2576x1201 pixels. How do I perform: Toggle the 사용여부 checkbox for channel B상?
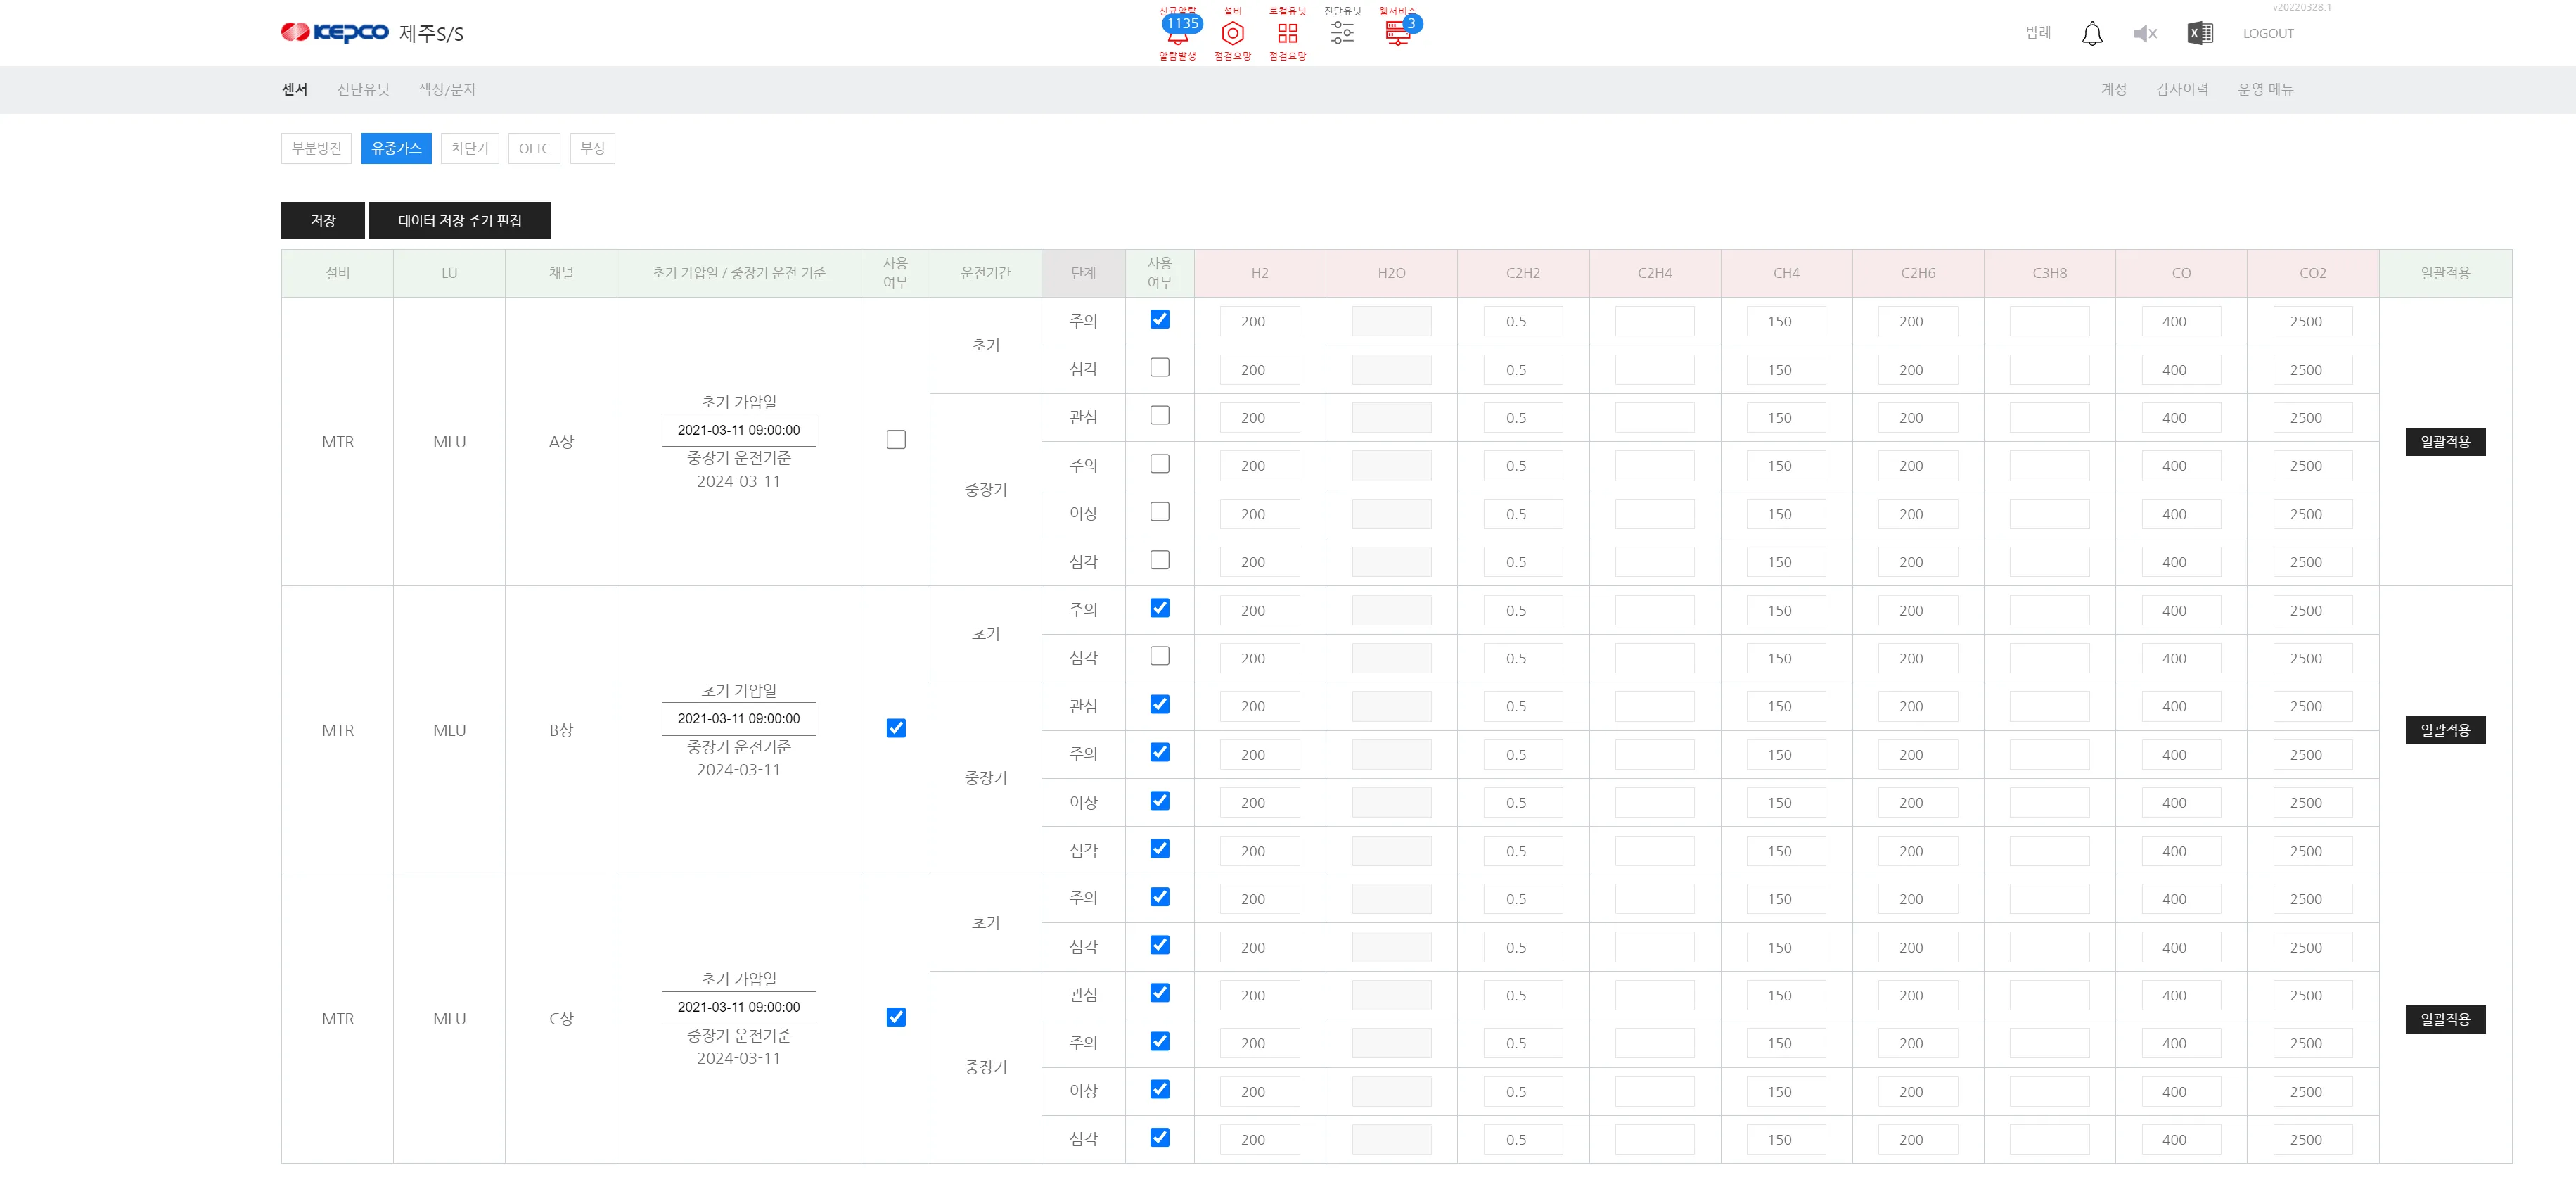pos(896,727)
